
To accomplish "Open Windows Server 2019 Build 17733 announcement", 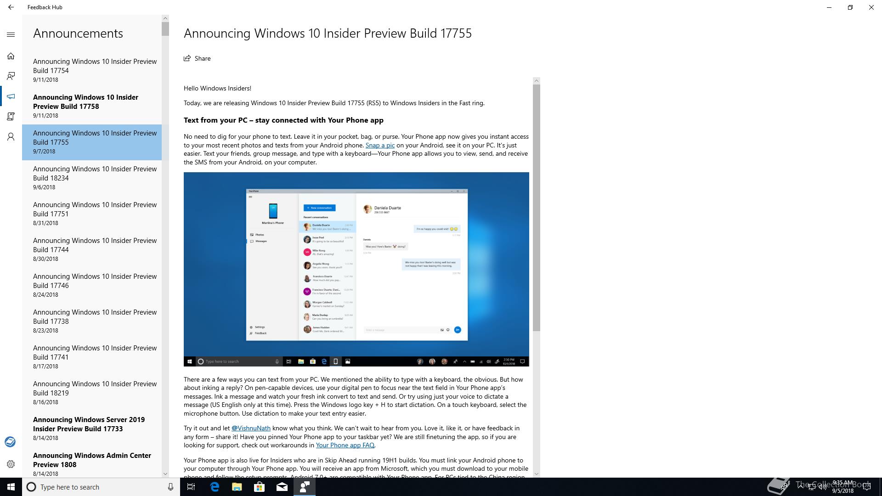I will point(92,428).
